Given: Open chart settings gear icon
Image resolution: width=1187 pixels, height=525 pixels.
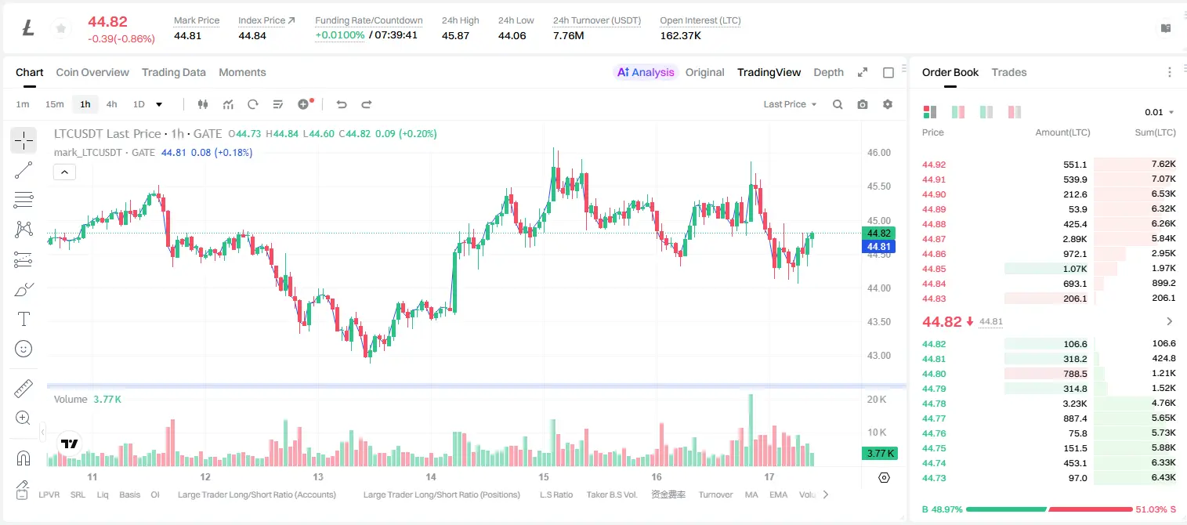Looking at the screenshot, I should (888, 104).
